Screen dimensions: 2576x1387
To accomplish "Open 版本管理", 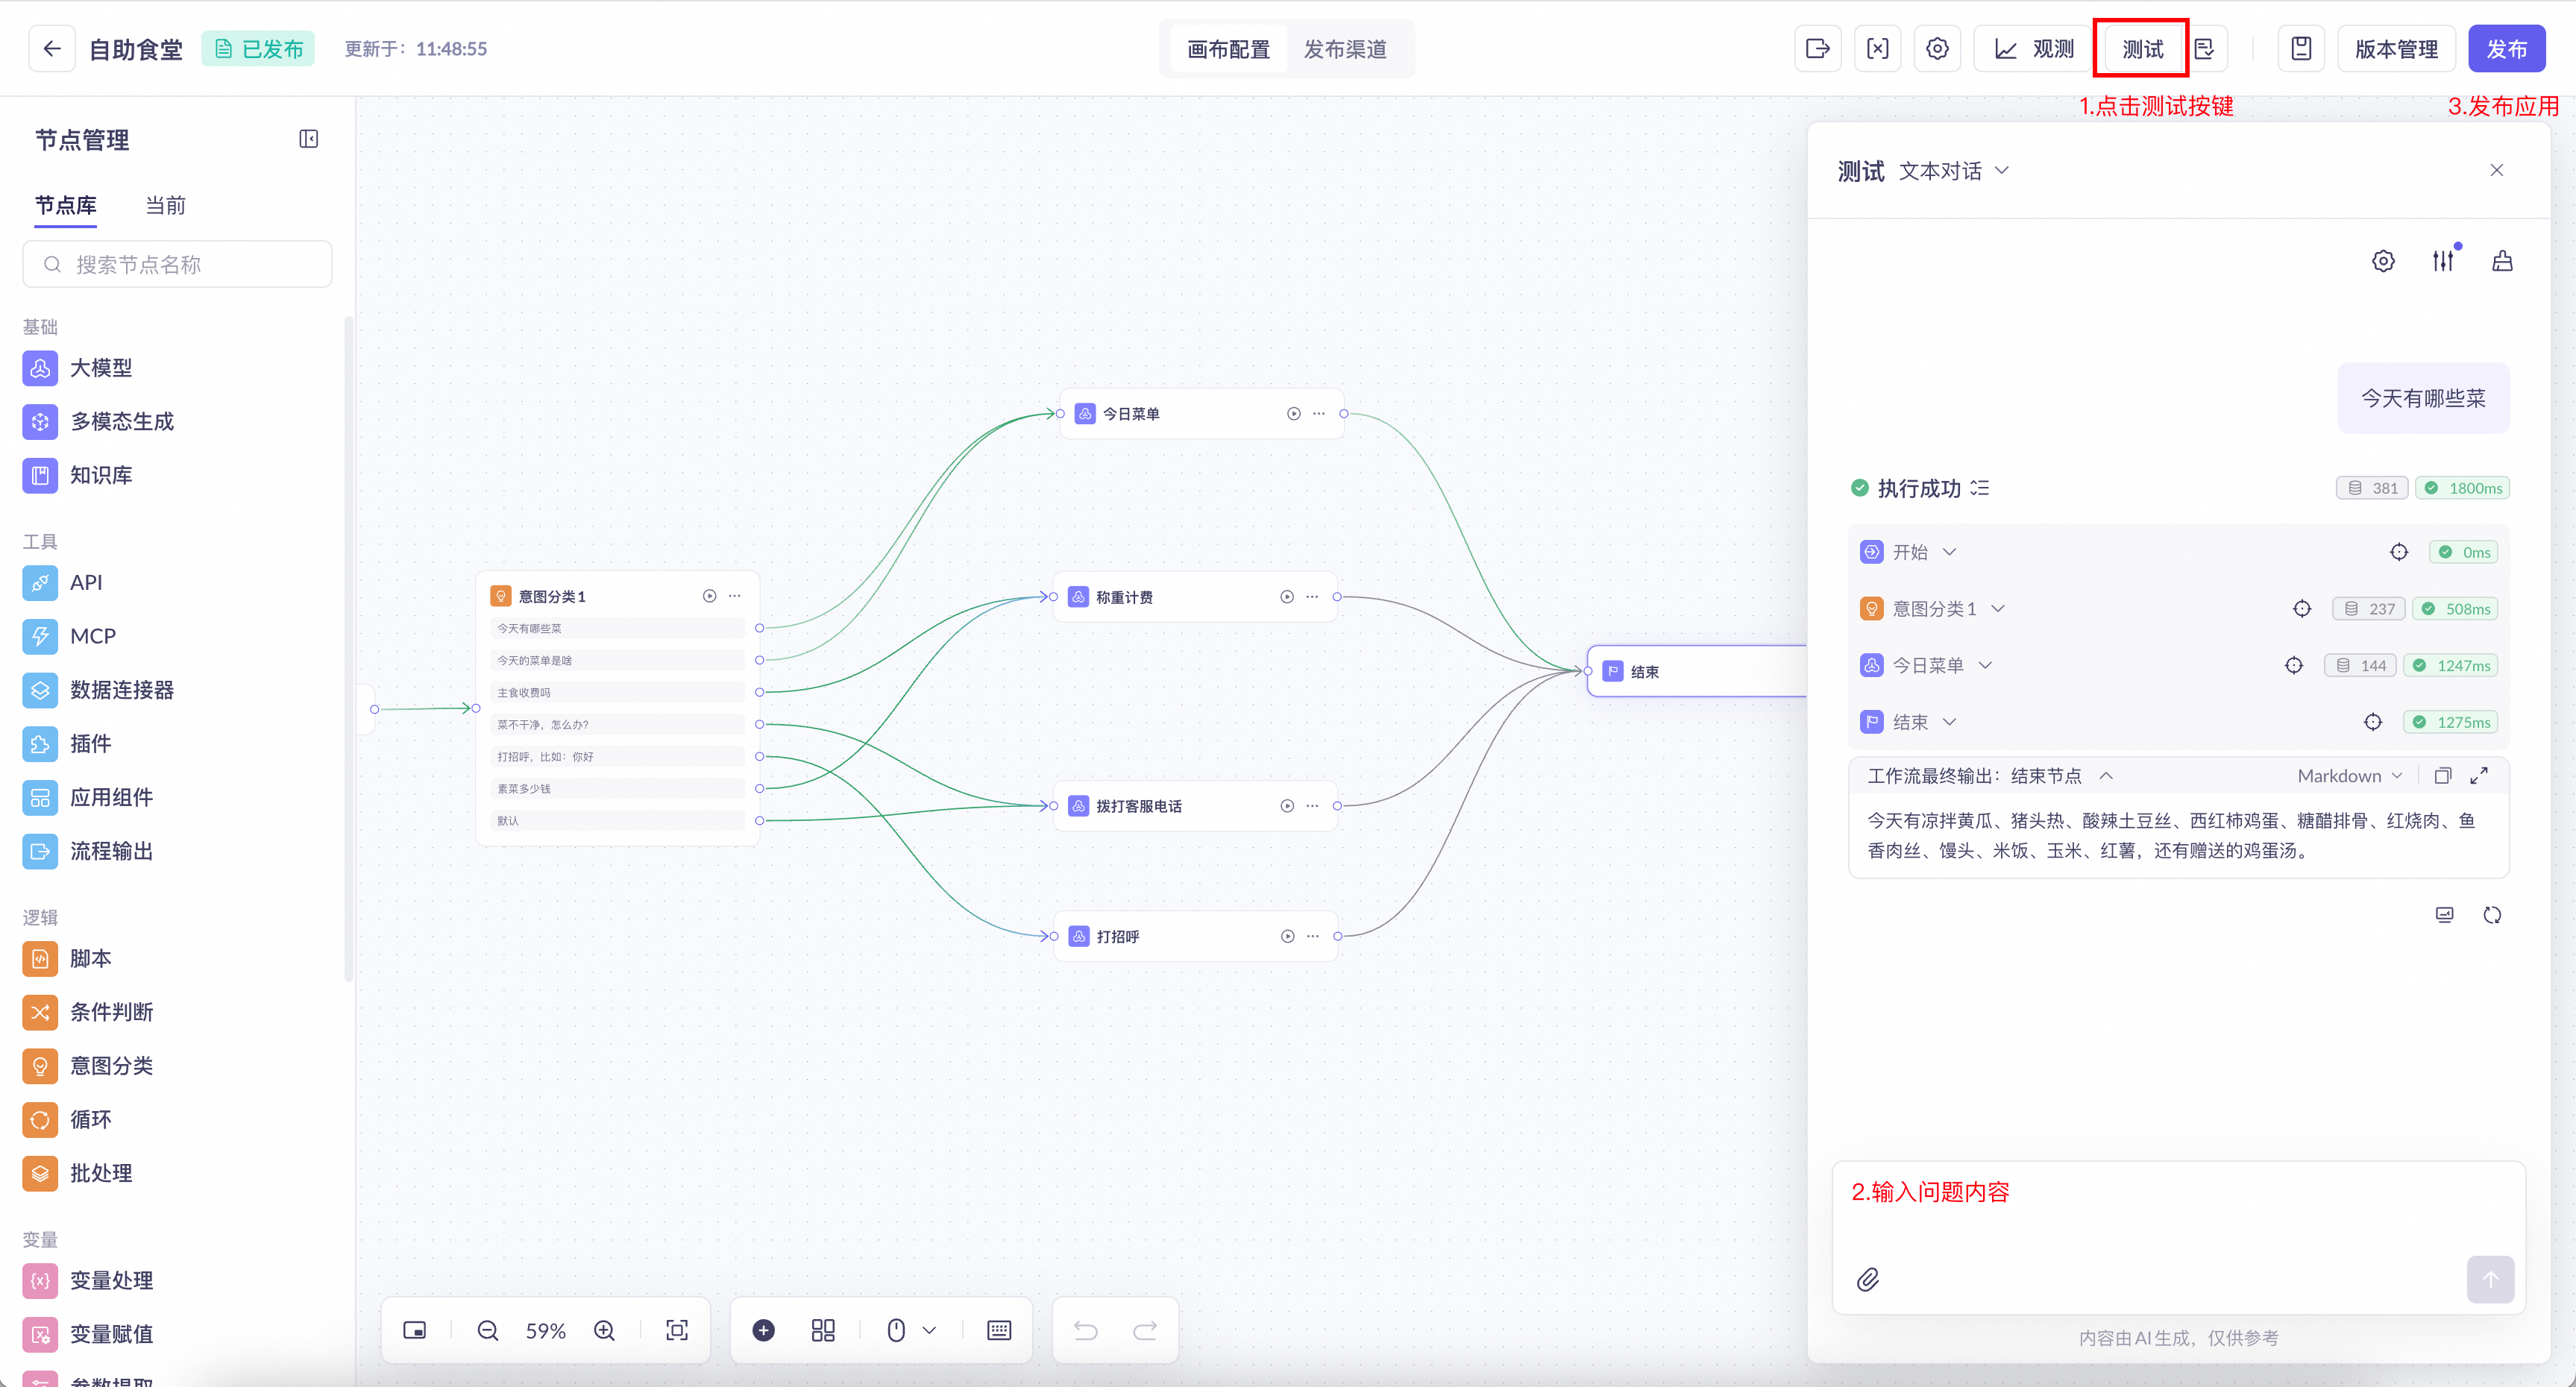I will click(2396, 48).
